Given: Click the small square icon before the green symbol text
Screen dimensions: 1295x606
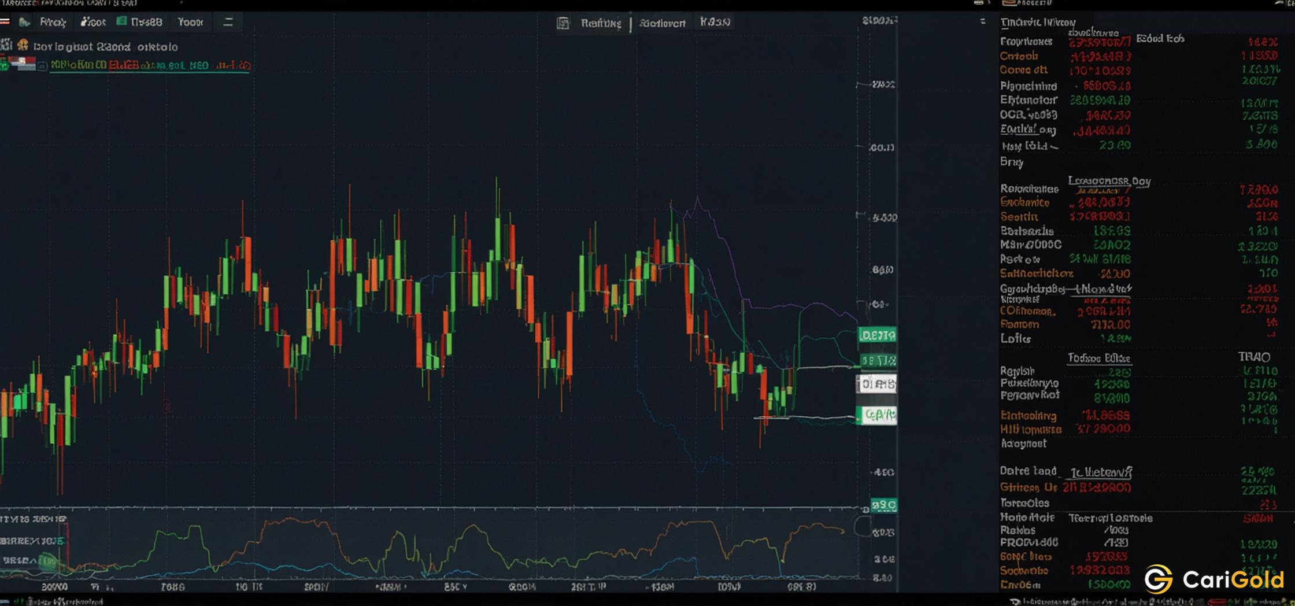Looking at the screenshot, I should point(42,66).
